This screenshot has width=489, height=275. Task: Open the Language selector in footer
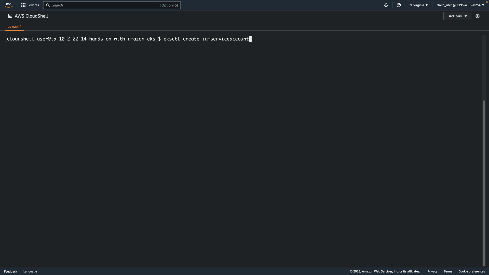(x=30, y=271)
